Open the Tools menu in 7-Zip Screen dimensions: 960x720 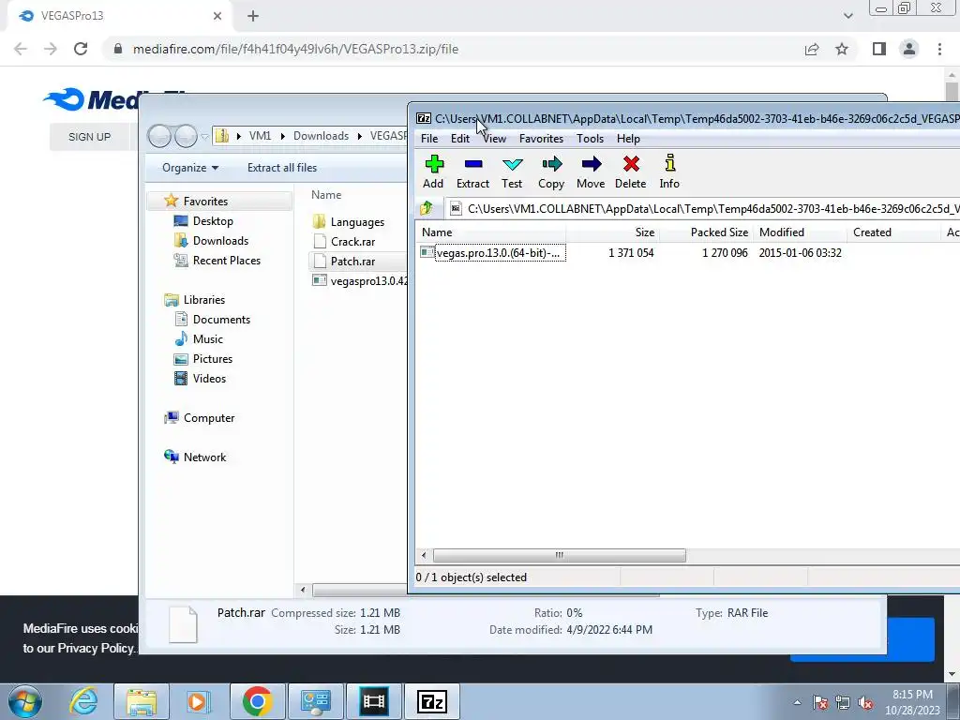coord(591,139)
